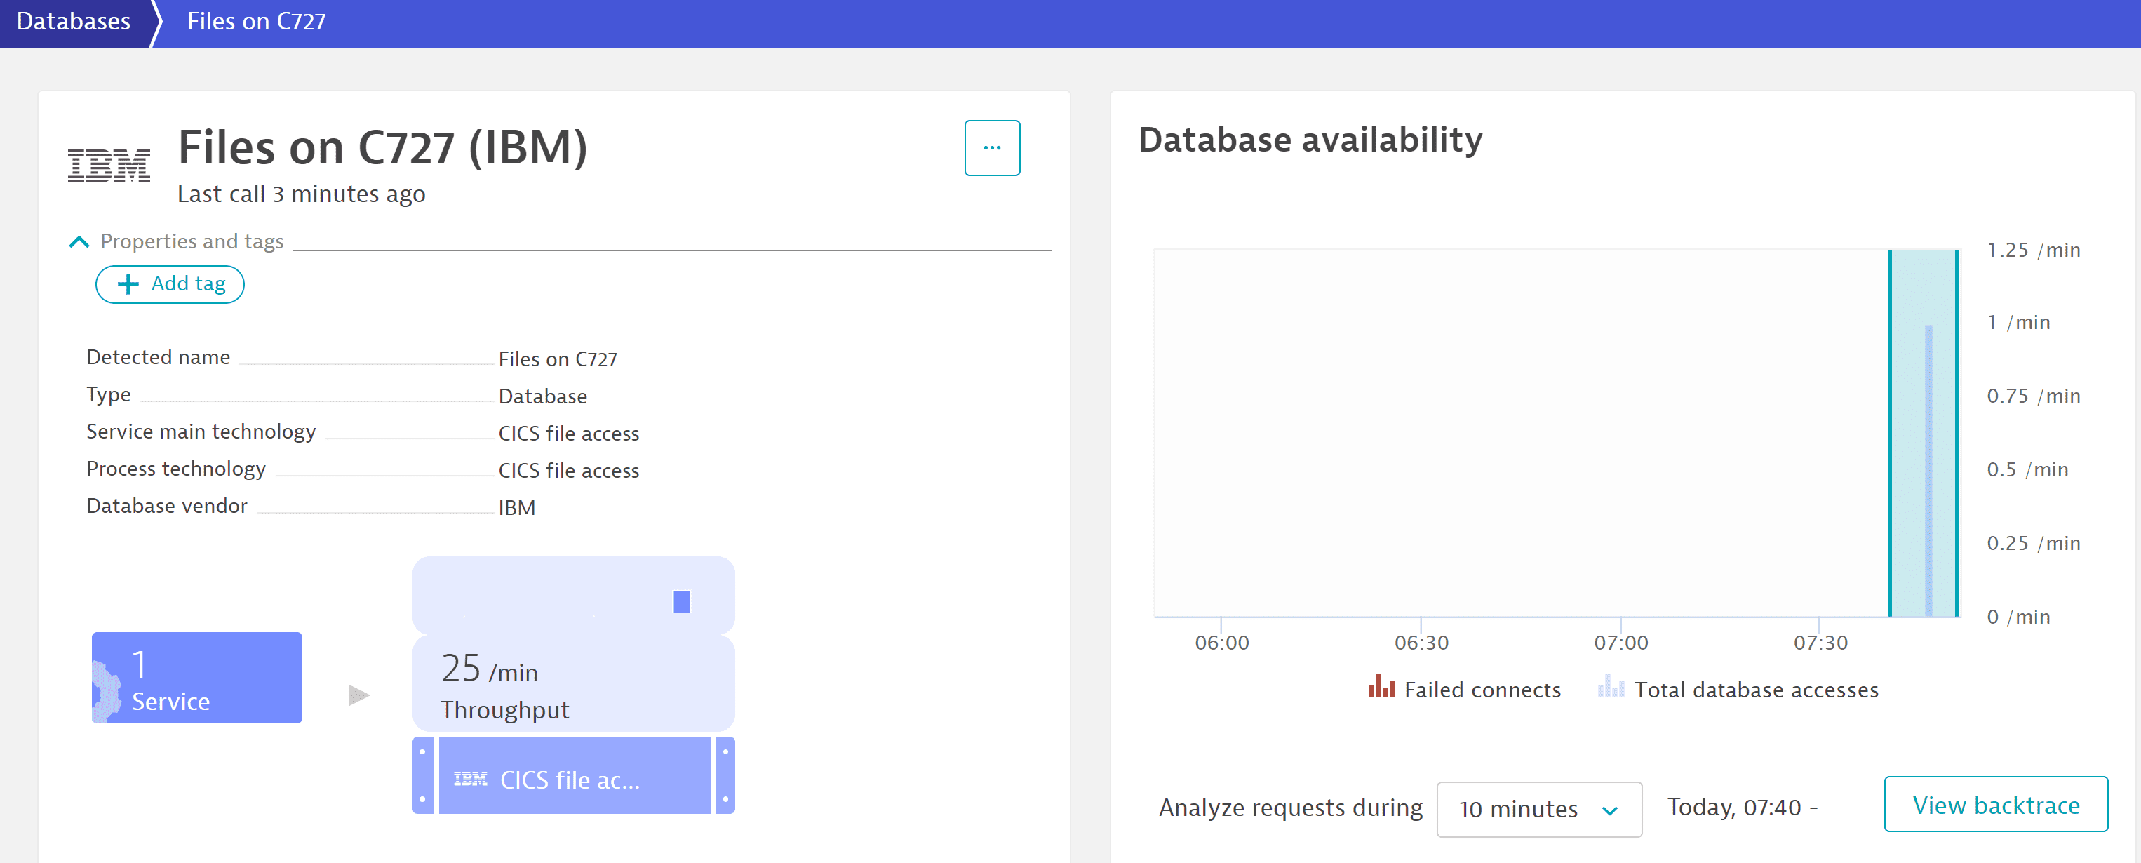Click the Database availability heading
2141x863 pixels.
[1310, 140]
